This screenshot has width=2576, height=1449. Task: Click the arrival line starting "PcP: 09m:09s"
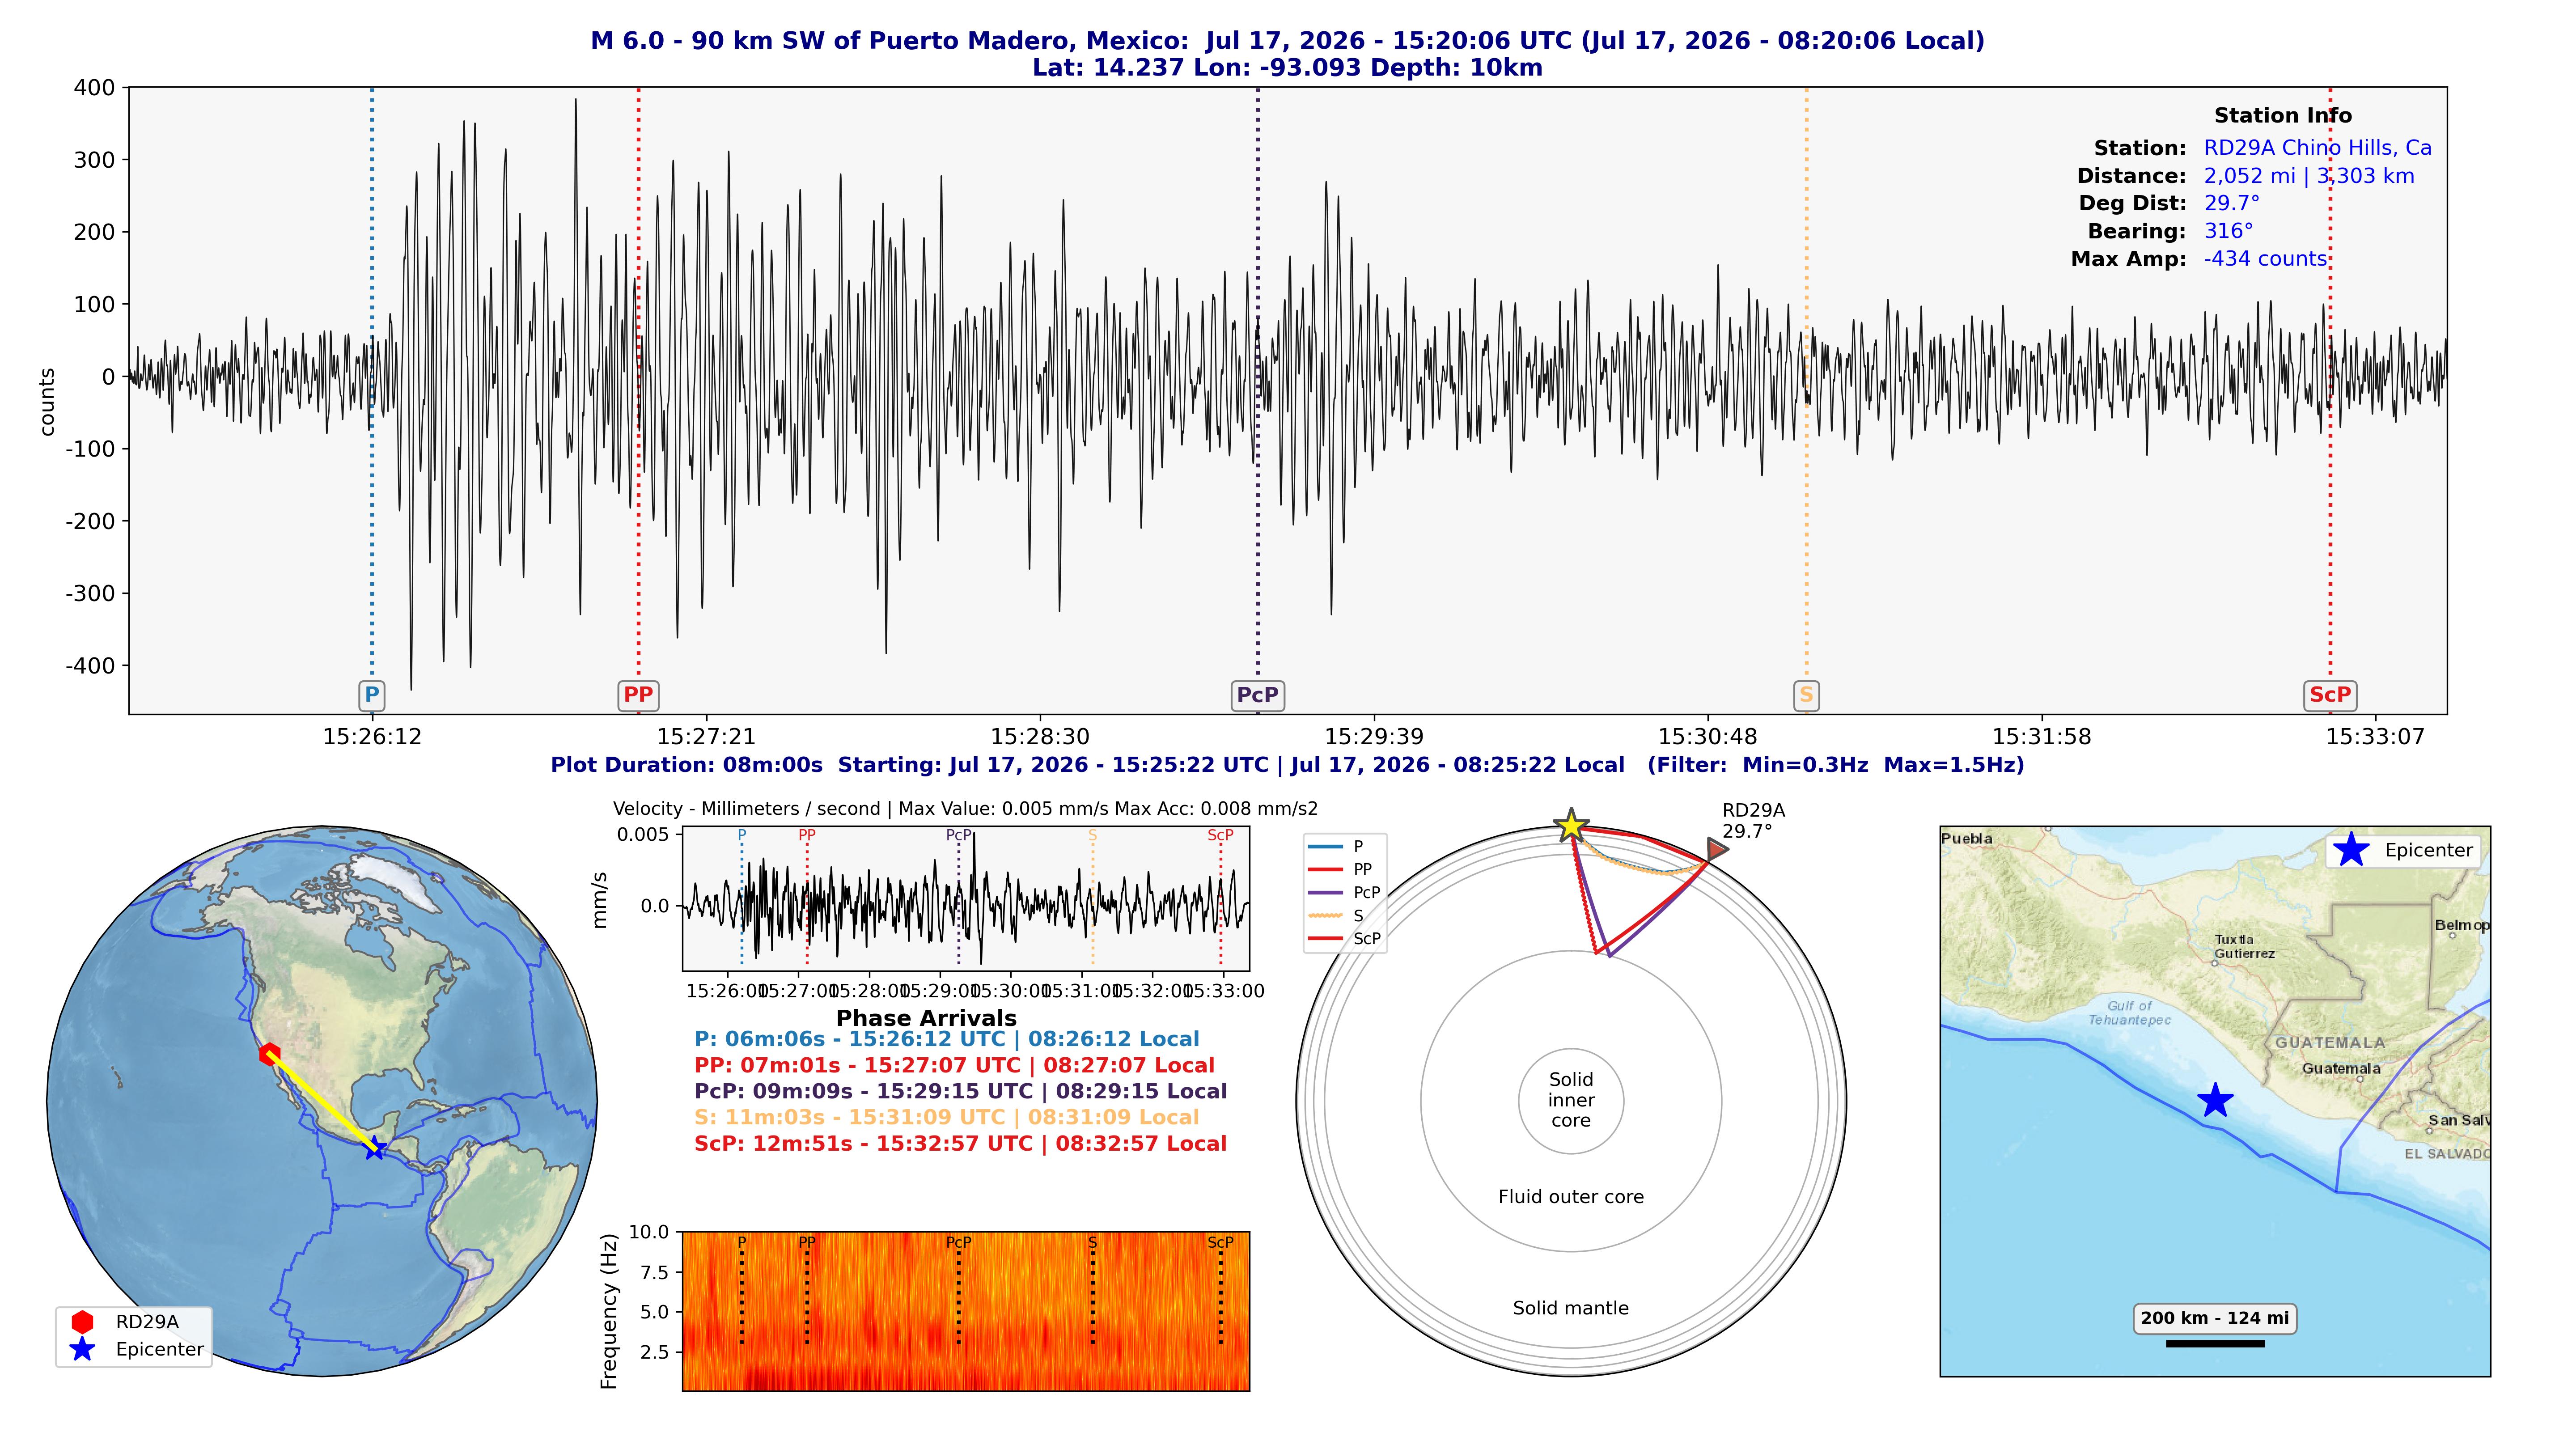[x=960, y=1091]
